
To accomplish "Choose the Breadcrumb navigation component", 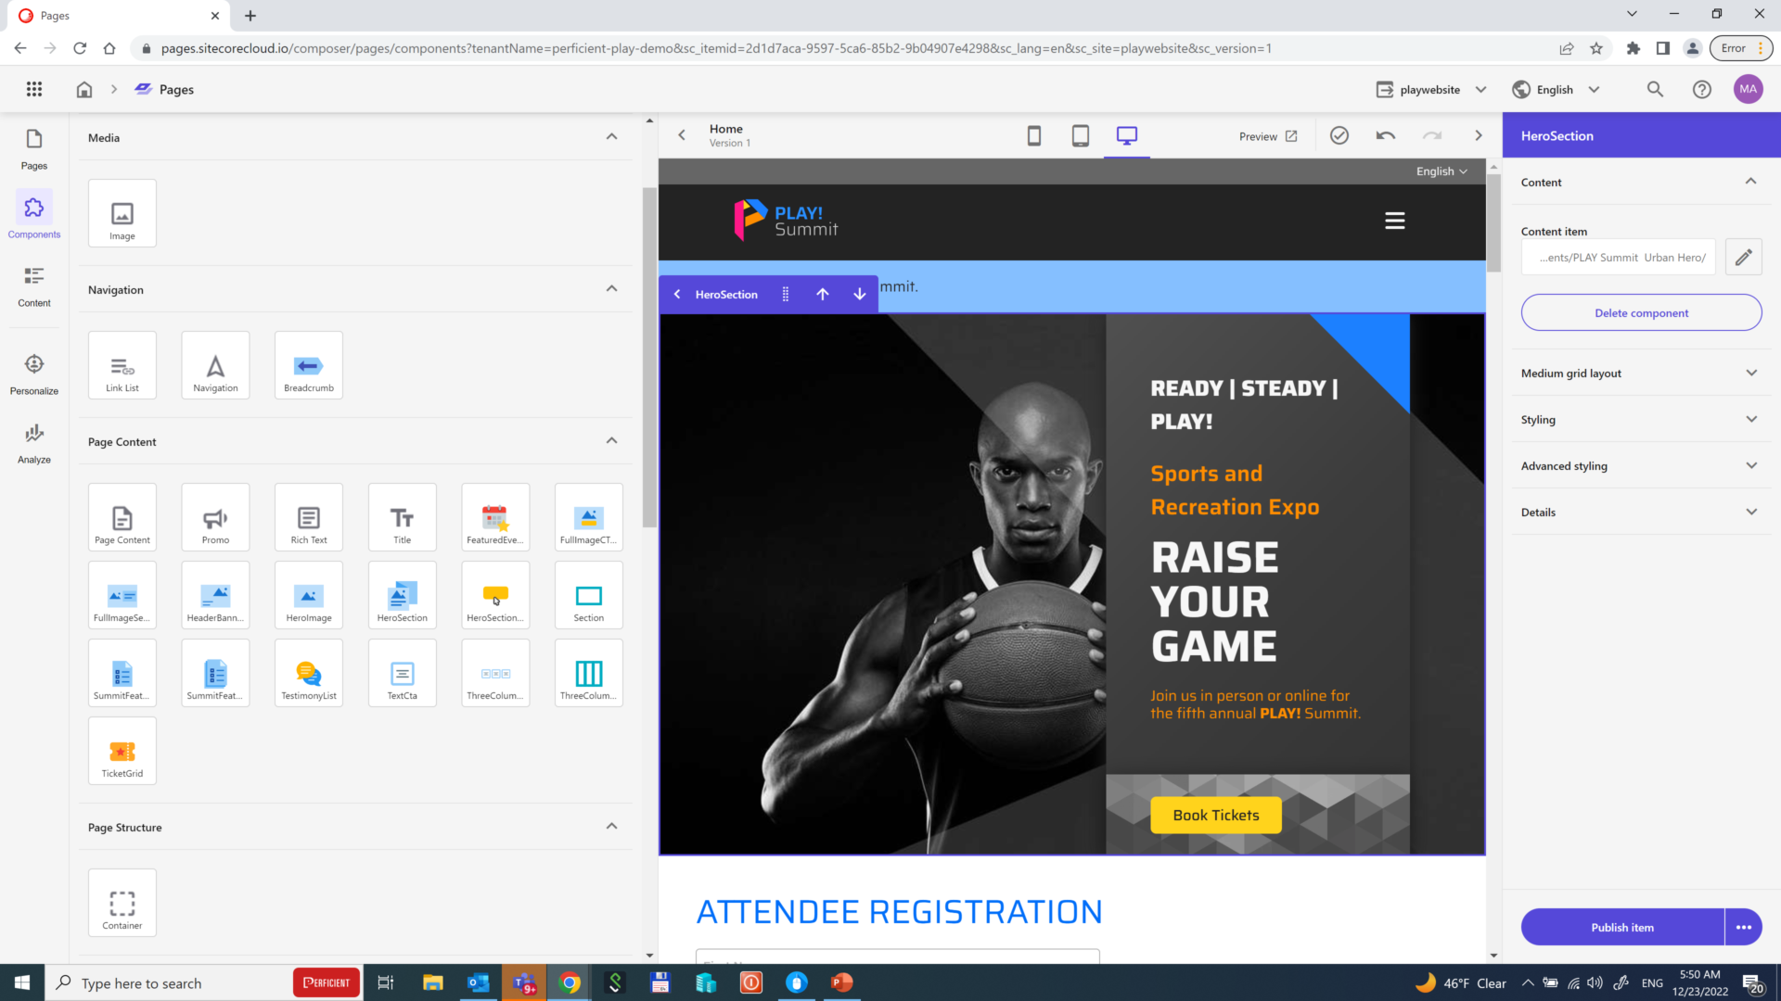I will [309, 365].
